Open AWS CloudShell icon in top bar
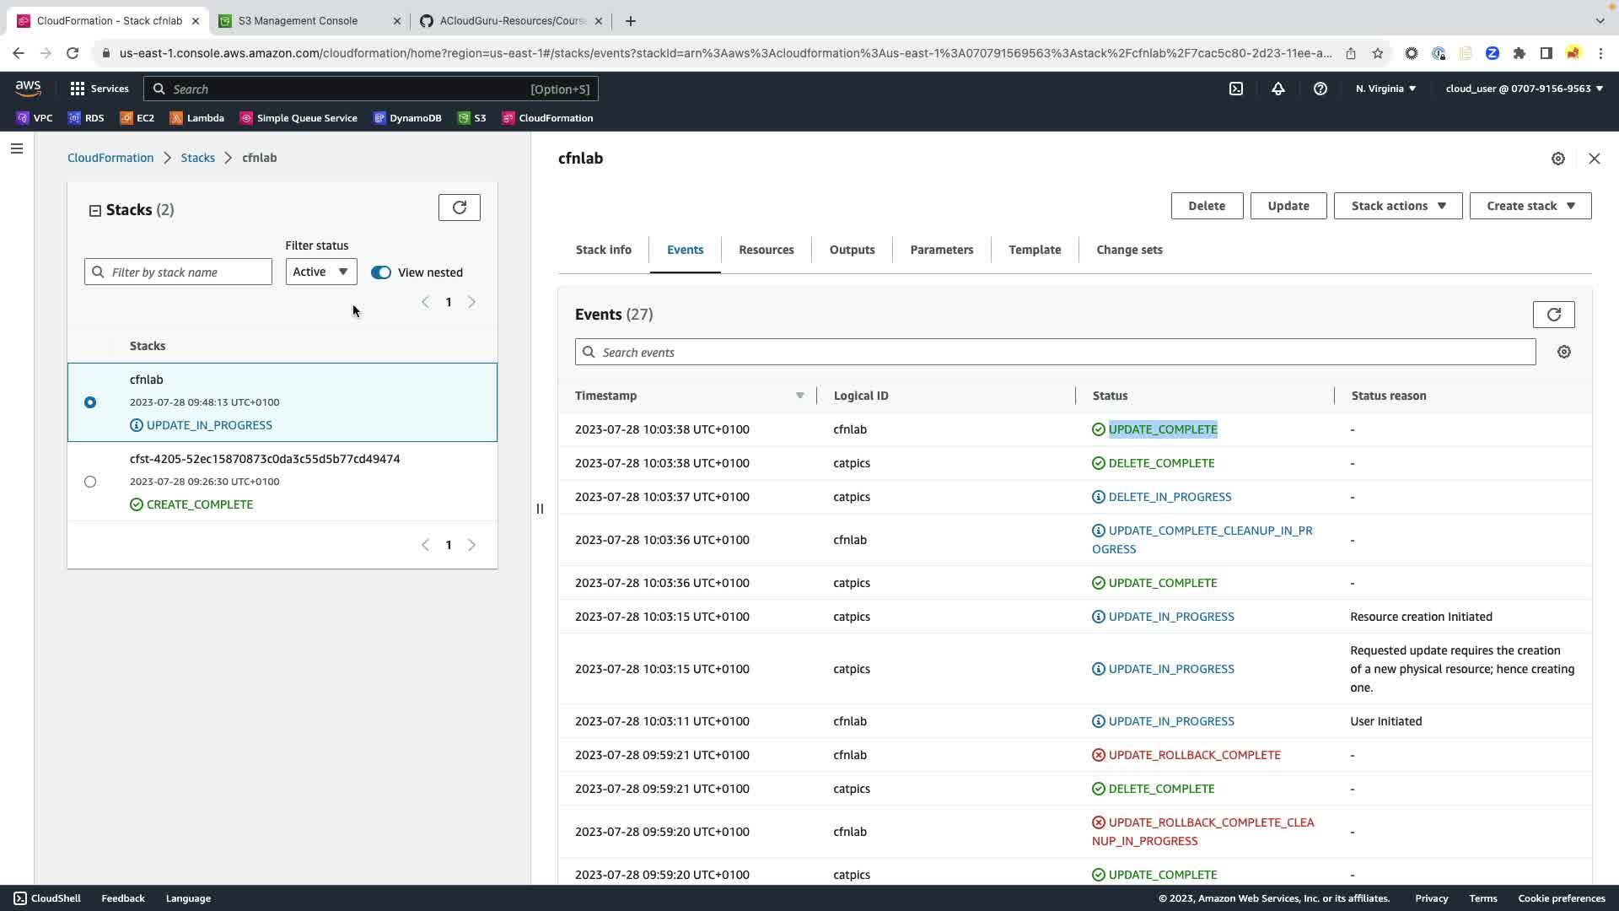Image resolution: width=1619 pixels, height=911 pixels. point(1235,89)
